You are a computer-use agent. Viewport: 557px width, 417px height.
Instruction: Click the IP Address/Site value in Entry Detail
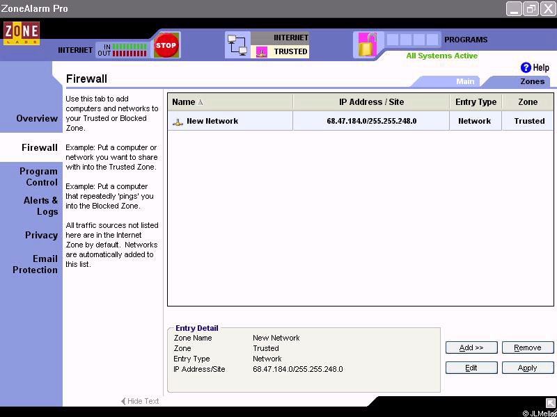pos(298,369)
